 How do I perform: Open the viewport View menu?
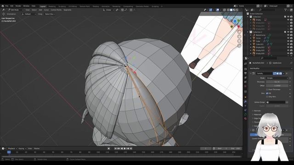[x=28, y=10]
